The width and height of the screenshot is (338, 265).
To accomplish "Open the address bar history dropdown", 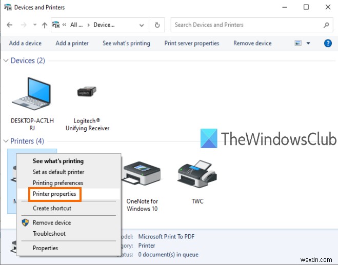I will point(142,25).
